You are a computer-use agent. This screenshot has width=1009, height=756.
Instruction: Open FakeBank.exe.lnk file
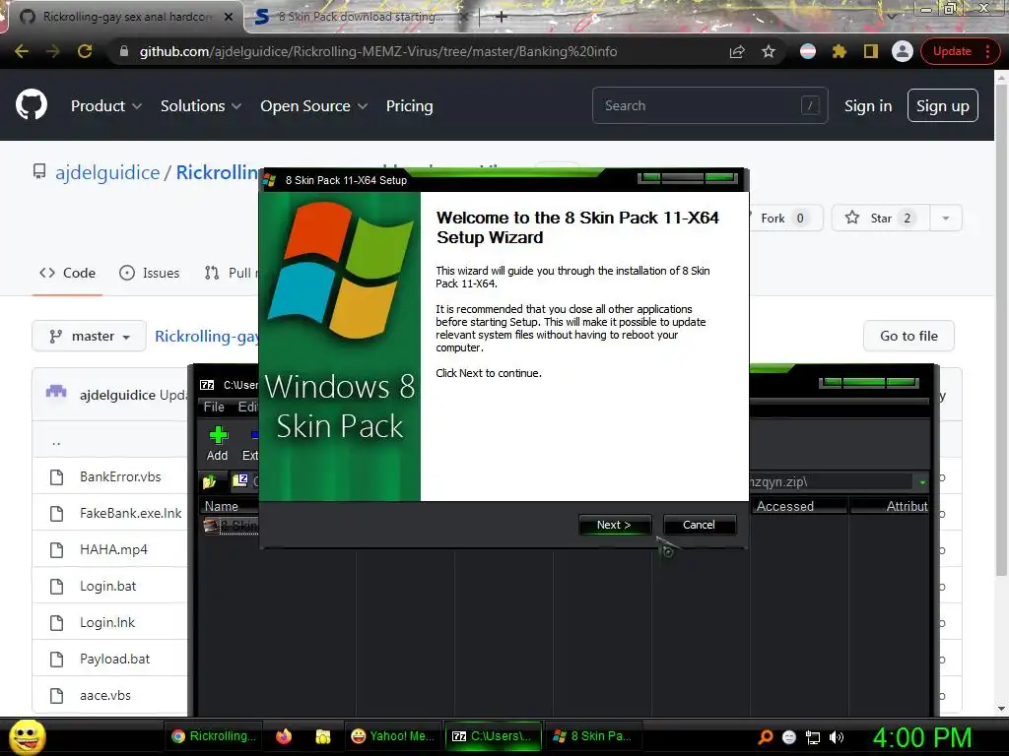click(131, 513)
